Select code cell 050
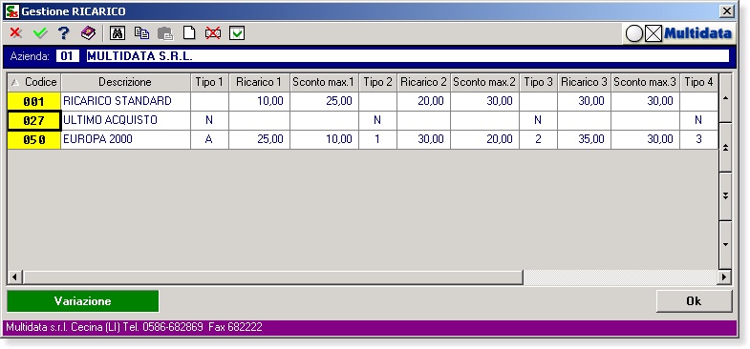This screenshot has width=750, height=349. click(x=34, y=139)
